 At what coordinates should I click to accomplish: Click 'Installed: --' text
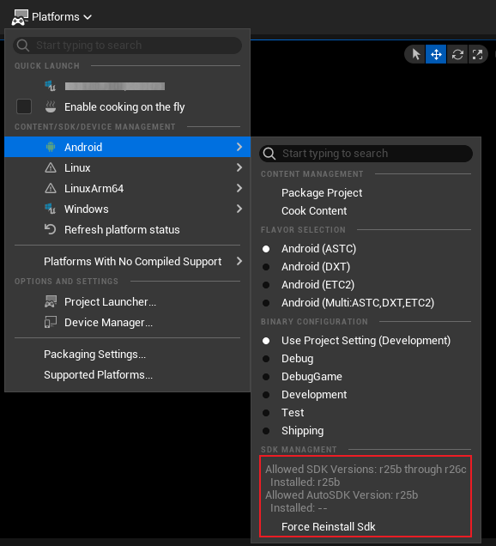point(299,508)
